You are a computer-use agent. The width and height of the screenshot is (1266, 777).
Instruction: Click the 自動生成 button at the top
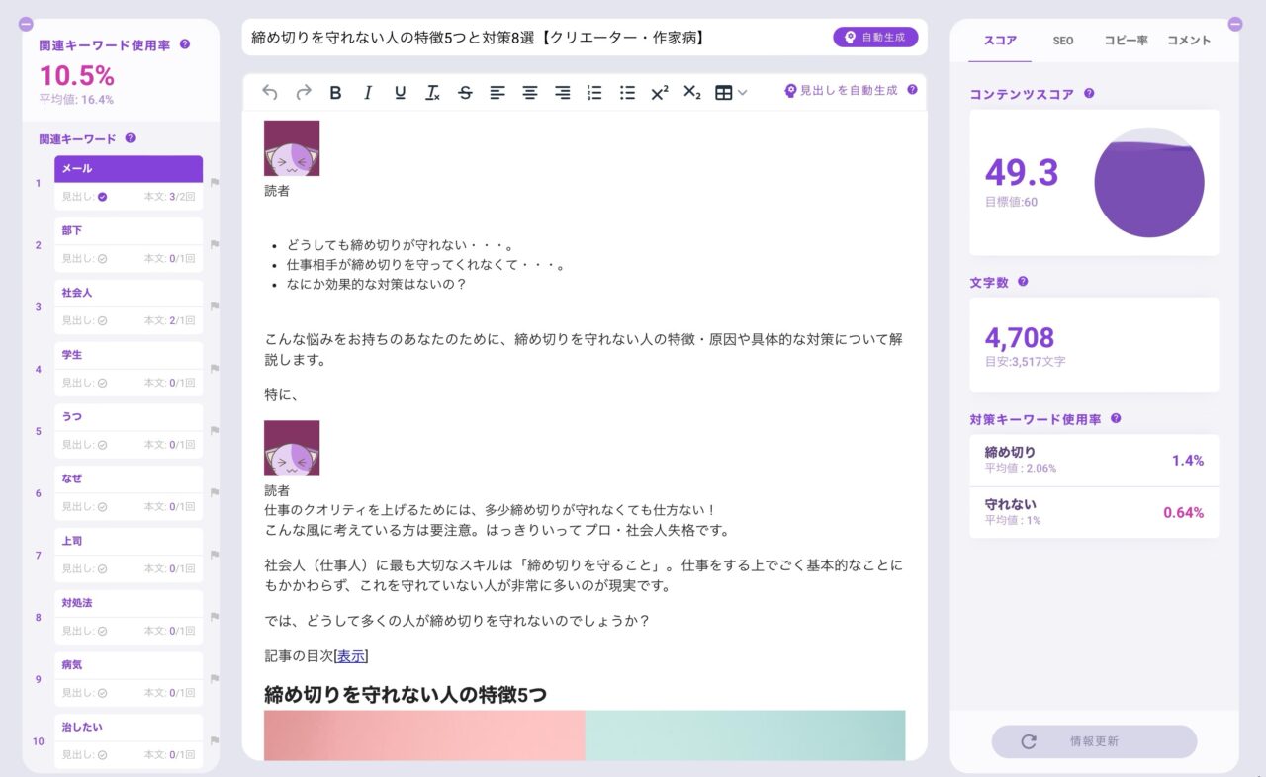tap(876, 35)
